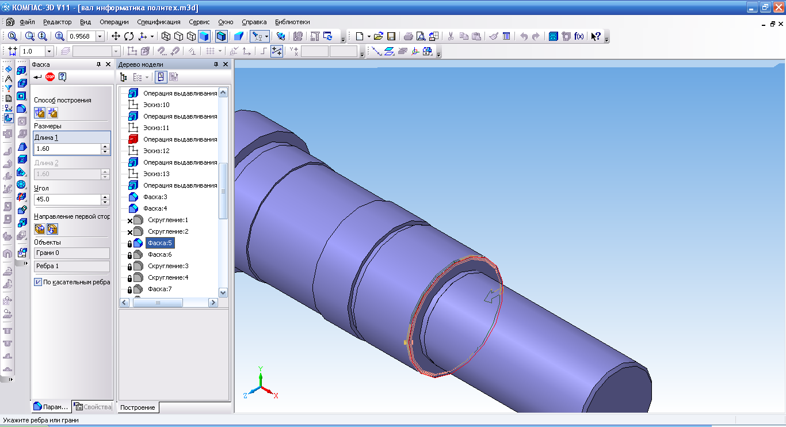Click the red STOP icon in Фаска panel
Screen dimensions: 786x427
click(50, 77)
